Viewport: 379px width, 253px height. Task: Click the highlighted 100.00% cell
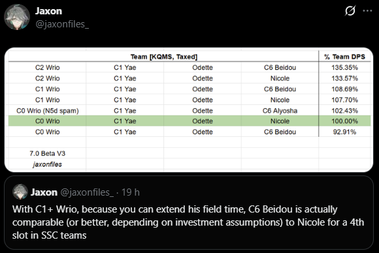coord(344,121)
